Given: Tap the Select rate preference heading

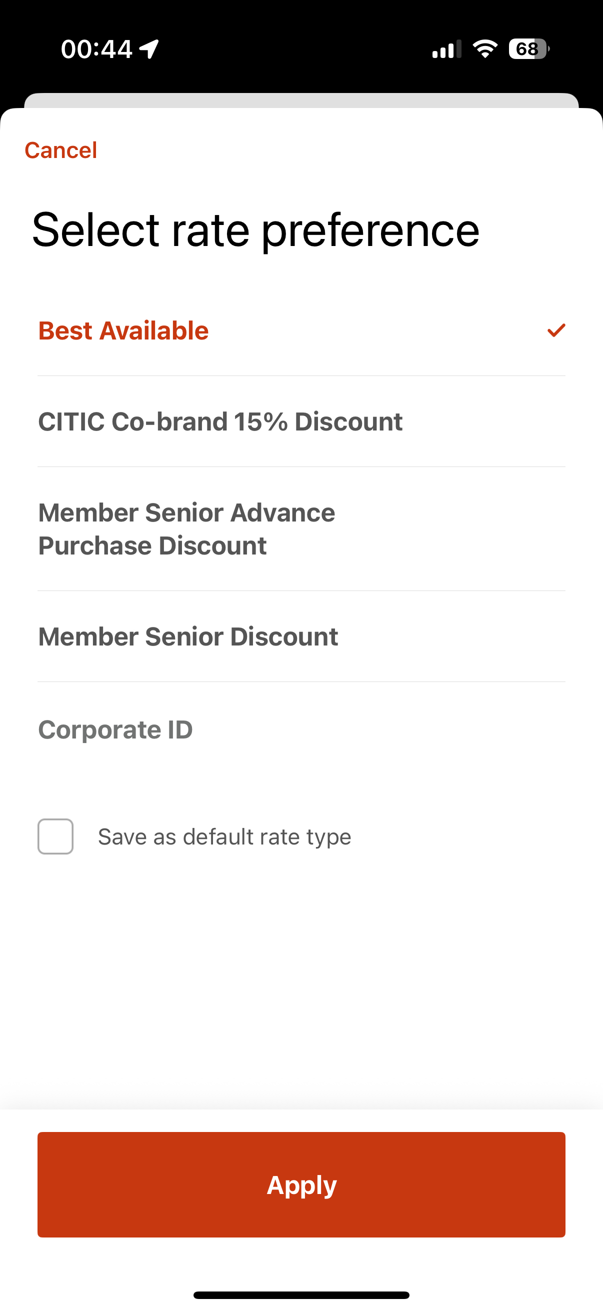Looking at the screenshot, I should coord(255,230).
